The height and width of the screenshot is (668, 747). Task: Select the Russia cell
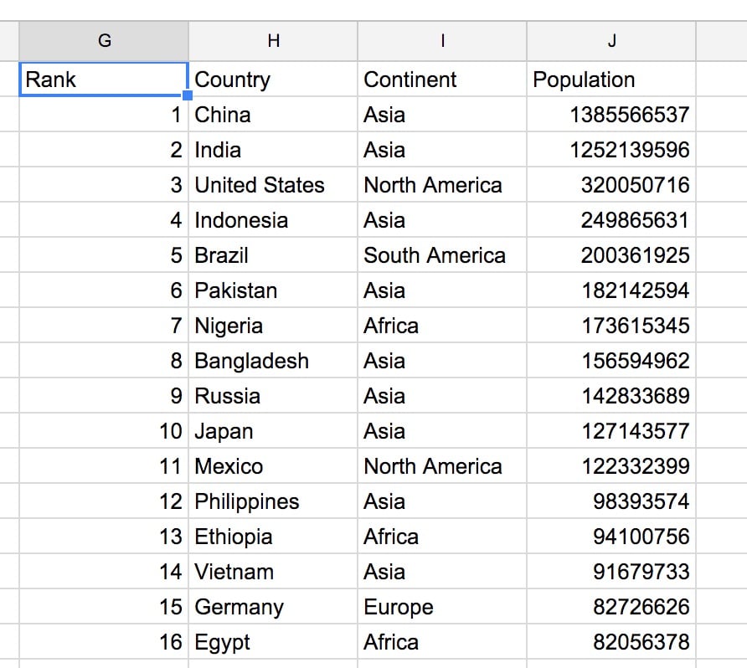[x=273, y=396]
